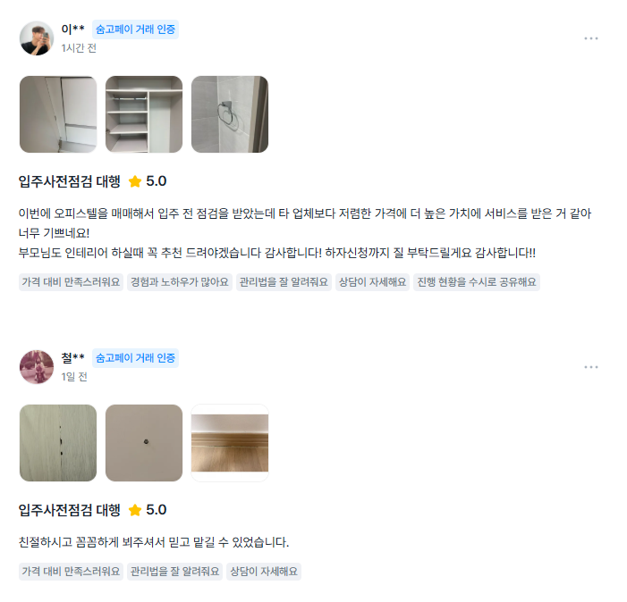Screen dimensions: 627x602
Task: Click the 숨고페이 거래 인증 badge on 철** review
Action: pos(135,358)
